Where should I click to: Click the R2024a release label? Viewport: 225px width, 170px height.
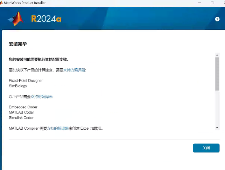tap(46, 19)
